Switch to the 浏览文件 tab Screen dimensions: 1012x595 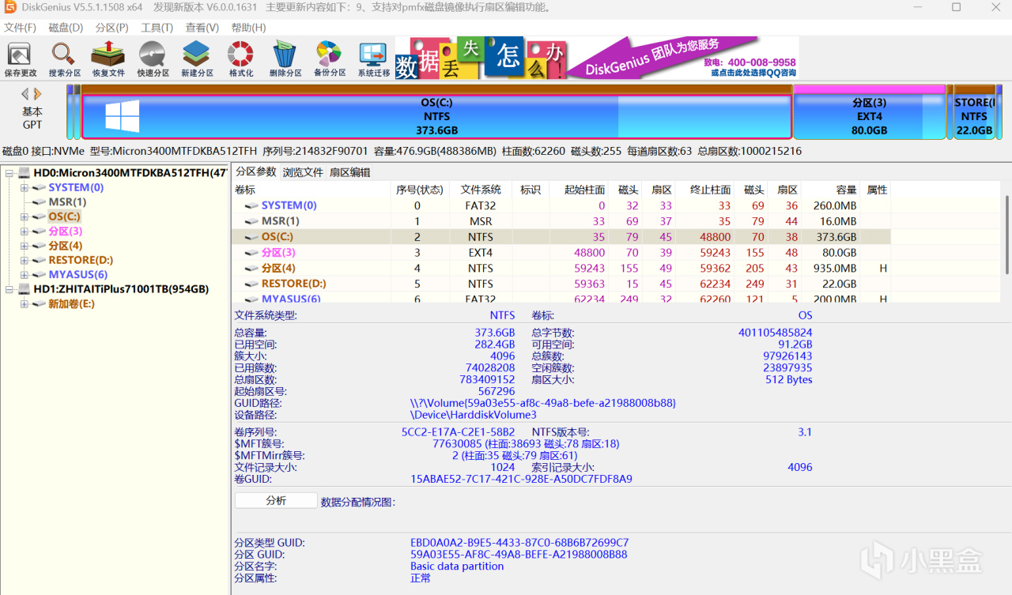303,171
